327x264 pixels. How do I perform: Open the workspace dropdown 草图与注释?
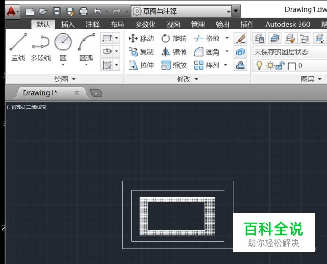click(x=181, y=11)
